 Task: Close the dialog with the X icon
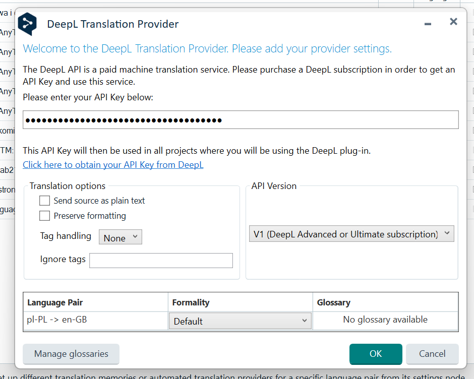point(453,22)
